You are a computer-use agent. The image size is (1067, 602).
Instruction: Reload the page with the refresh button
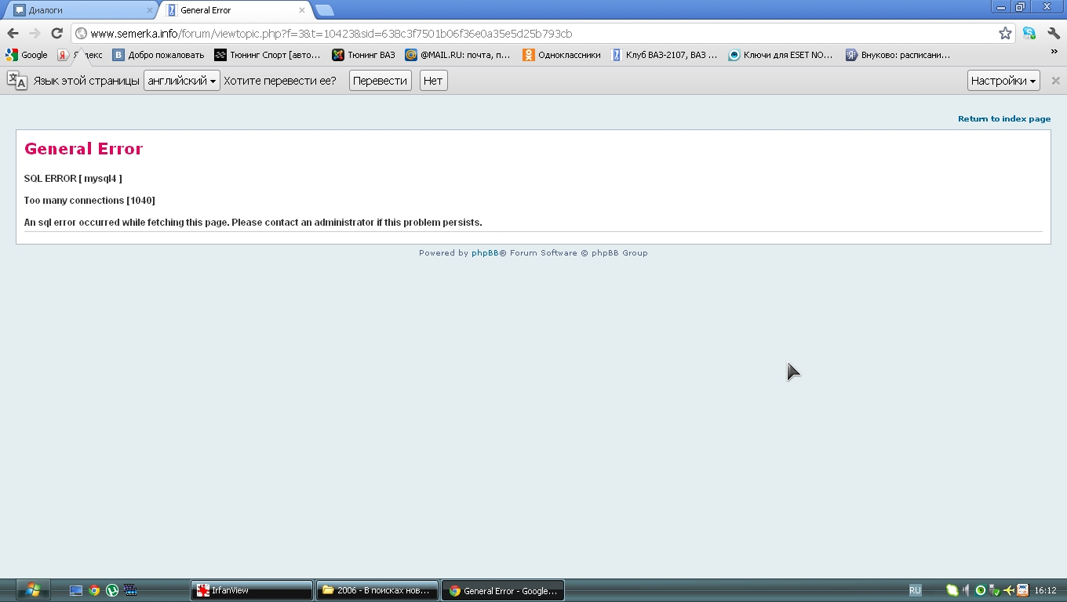pyautogui.click(x=56, y=33)
